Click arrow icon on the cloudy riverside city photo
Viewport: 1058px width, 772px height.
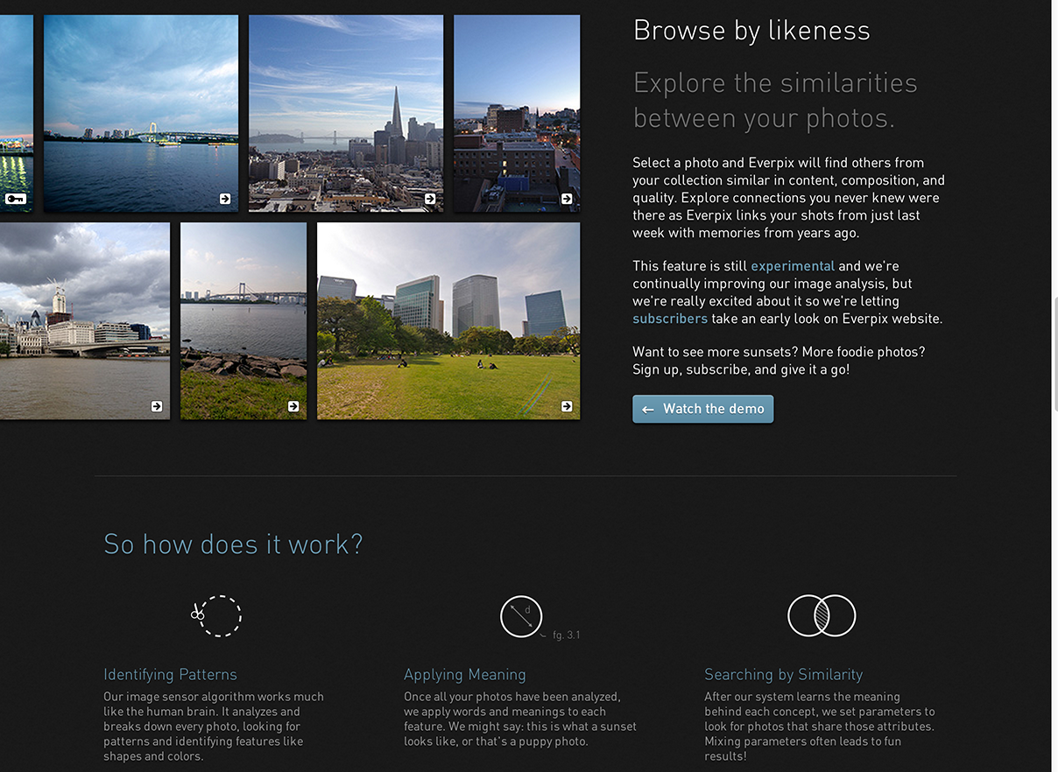(157, 406)
